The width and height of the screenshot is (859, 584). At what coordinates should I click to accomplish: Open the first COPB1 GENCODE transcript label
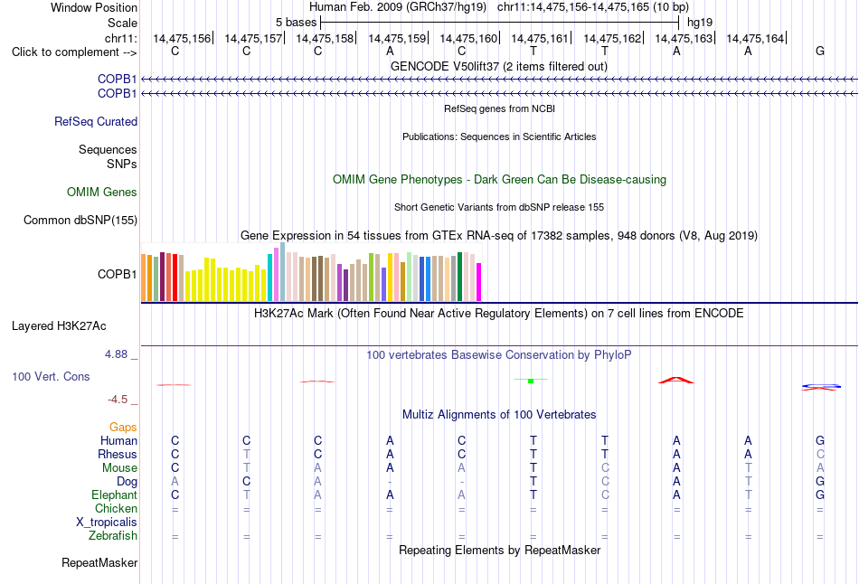(x=118, y=79)
